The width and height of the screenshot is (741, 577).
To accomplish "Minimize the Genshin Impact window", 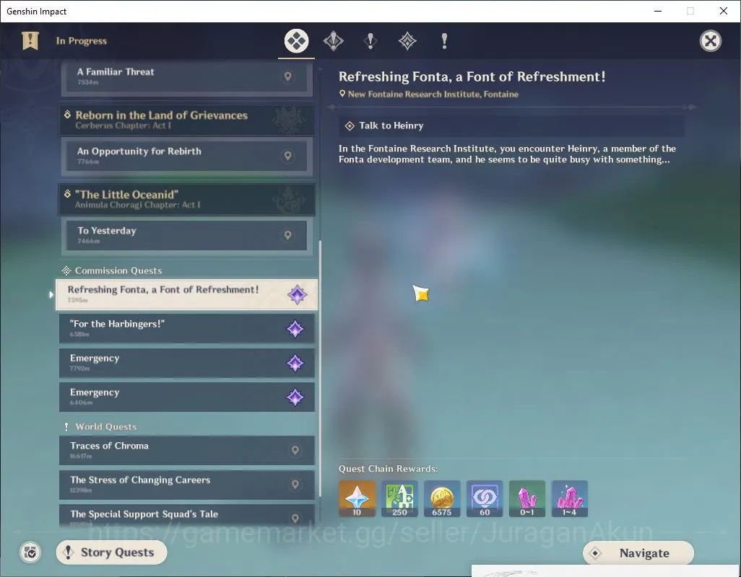I will [x=657, y=11].
